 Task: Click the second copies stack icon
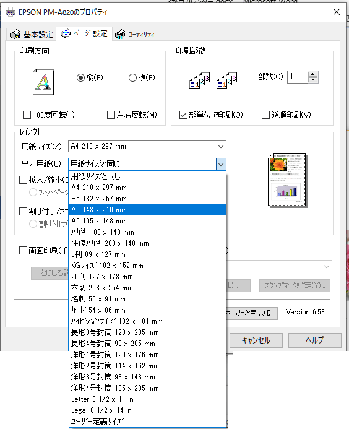[x=226, y=80]
